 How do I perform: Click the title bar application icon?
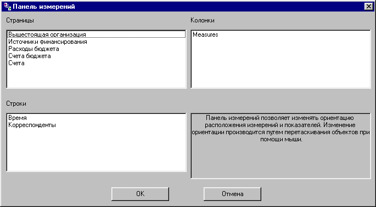click(8, 7)
